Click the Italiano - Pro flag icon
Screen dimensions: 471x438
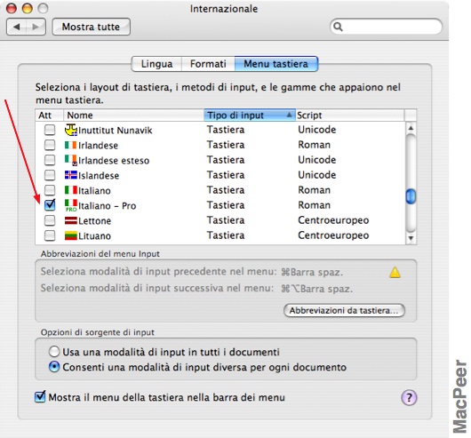tap(71, 205)
